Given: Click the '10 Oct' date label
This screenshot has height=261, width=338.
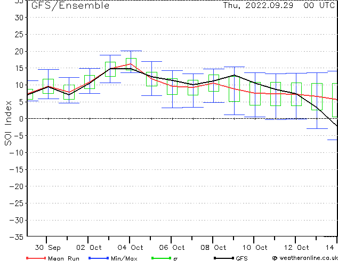Looking at the screenshot, I should 255,248.
